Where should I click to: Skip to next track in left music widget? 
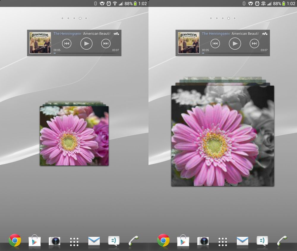pos(106,43)
